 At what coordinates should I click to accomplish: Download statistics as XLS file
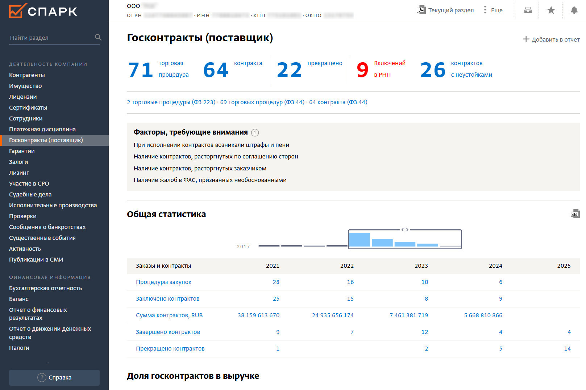click(x=575, y=214)
